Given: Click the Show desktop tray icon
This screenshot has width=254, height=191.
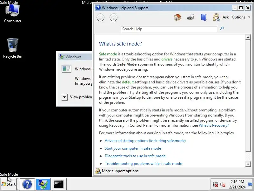Looking at the screenshot, I should [x=250, y=184].
